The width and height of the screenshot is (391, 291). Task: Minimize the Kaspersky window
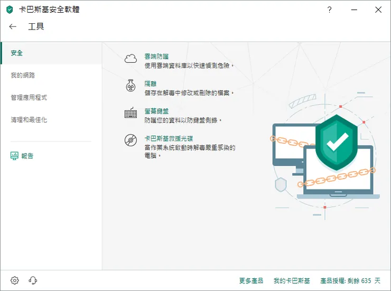coord(354,10)
